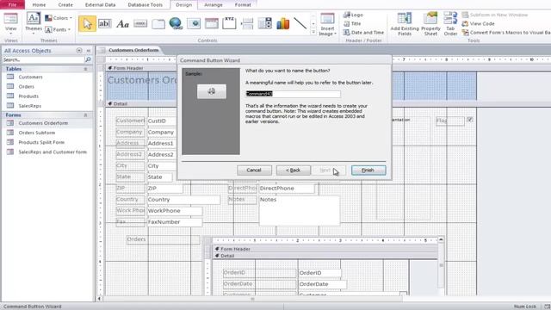551x310 pixels.
Task: Switch to the Home ribbon tab
Action: coord(39,5)
